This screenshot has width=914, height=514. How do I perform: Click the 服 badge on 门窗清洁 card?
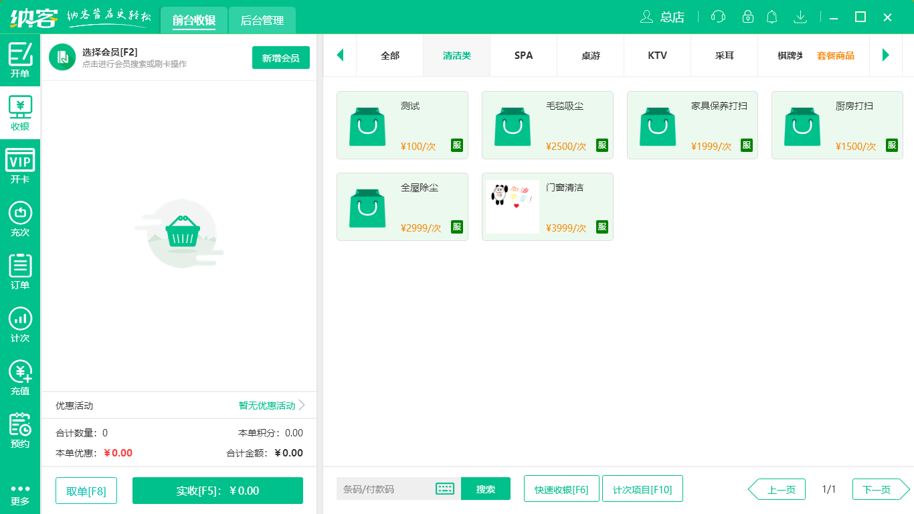pos(602,227)
